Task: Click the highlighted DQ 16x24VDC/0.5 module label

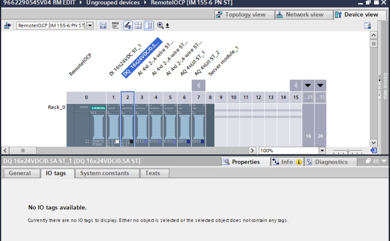Action: 142,57
